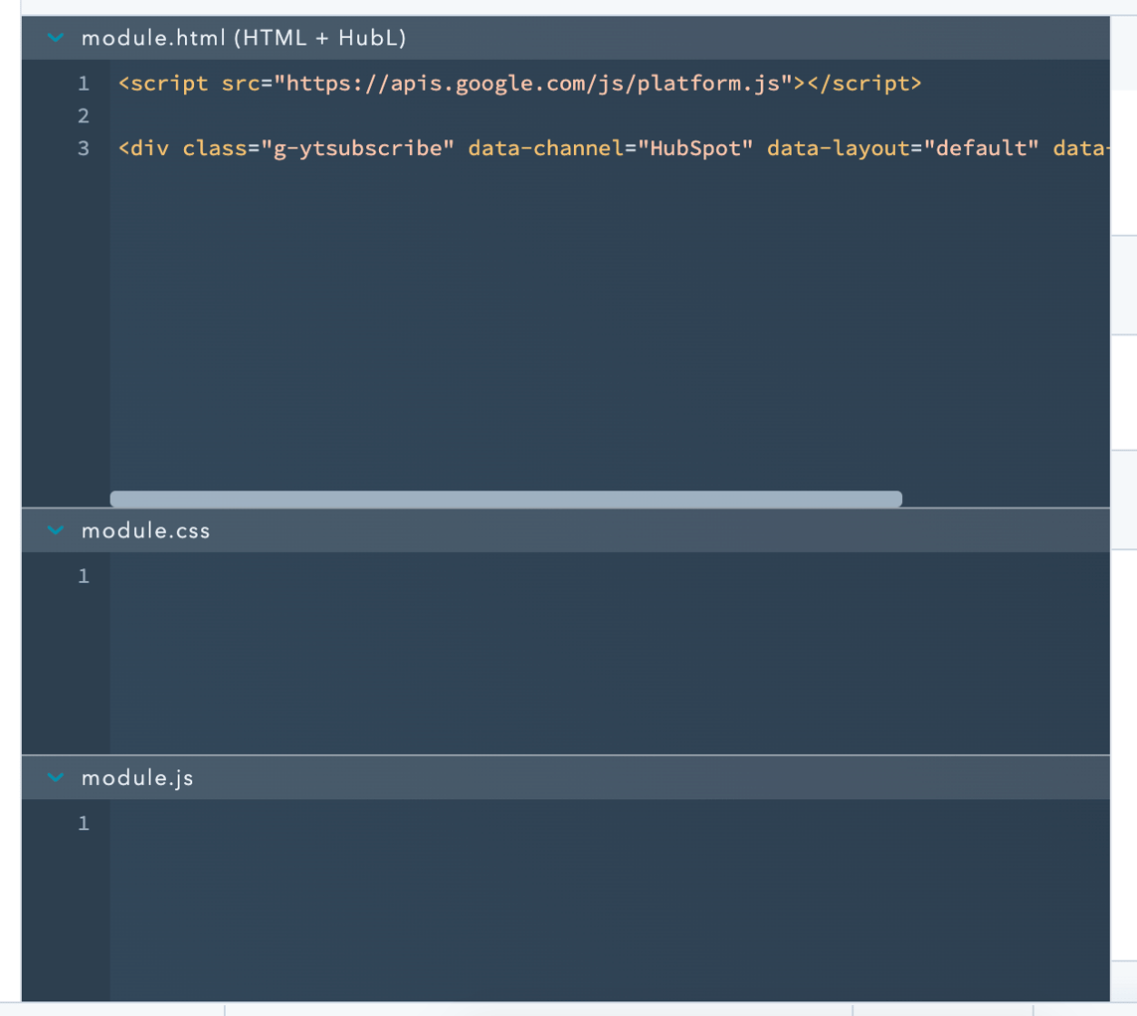Click the module.html (HTML + HubL) header title
This screenshot has height=1016, width=1137.
point(244,38)
